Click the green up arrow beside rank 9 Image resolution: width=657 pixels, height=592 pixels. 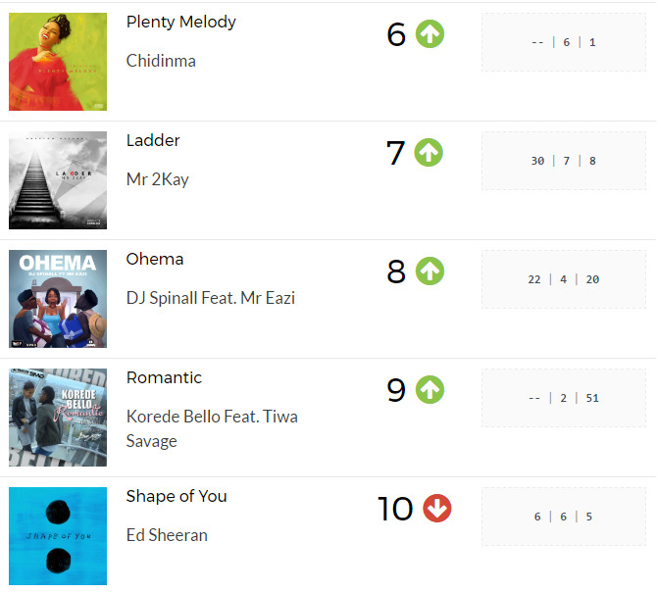pyautogui.click(x=430, y=390)
